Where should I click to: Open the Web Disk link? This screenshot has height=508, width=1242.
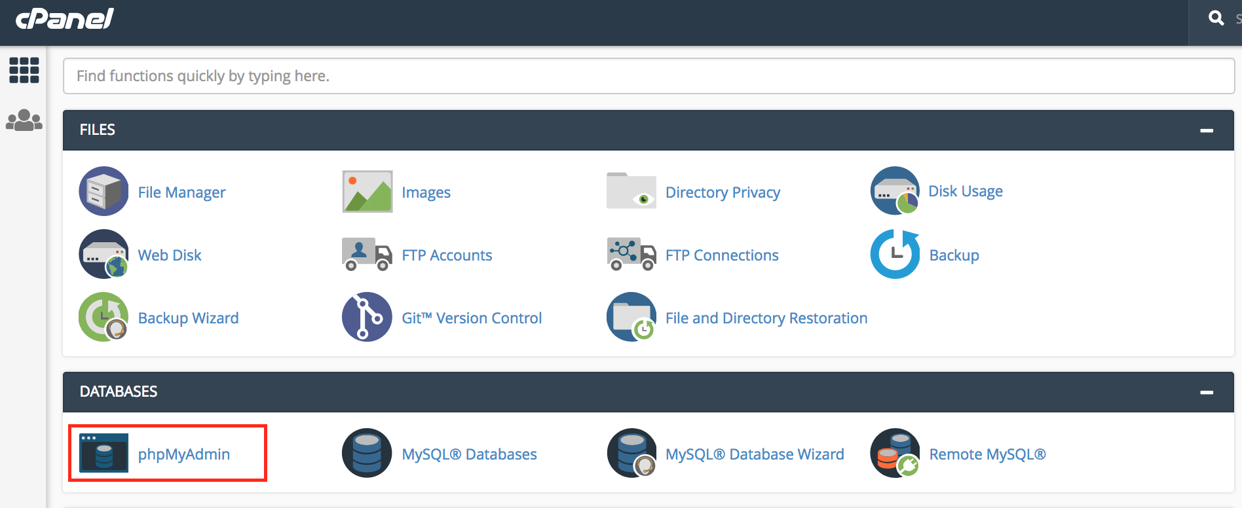point(170,255)
